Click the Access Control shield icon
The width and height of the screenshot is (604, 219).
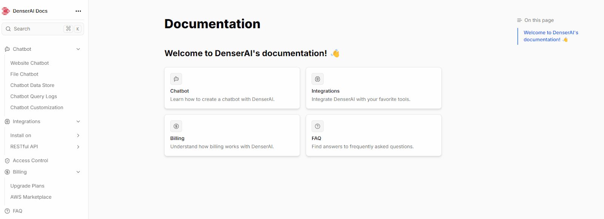(7, 161)
